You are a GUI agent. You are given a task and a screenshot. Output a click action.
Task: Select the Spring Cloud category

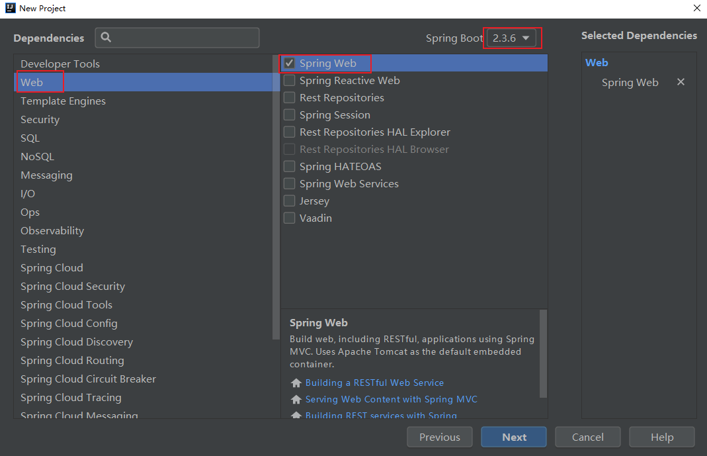coord(144,267)
